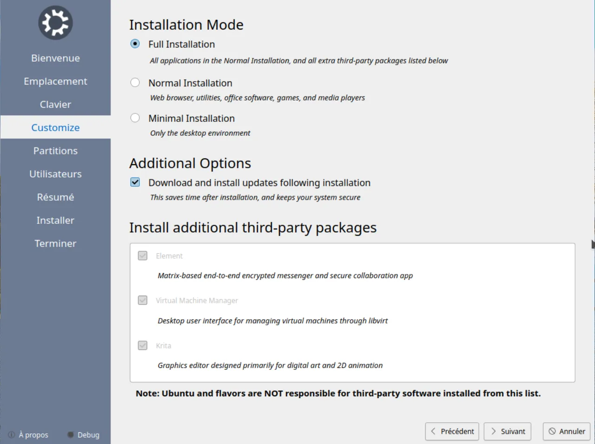Cancel setup with the Annuler button

[x=566, y=431]
